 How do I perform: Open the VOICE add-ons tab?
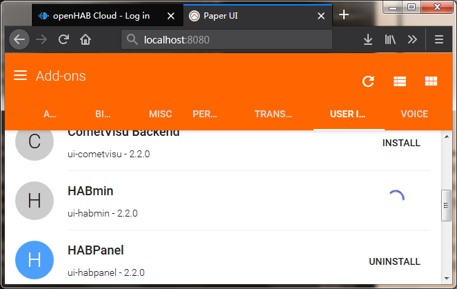[x=414, y=114]
